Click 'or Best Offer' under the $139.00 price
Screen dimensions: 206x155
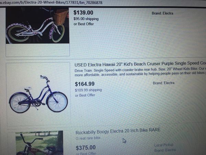(84, 24)
